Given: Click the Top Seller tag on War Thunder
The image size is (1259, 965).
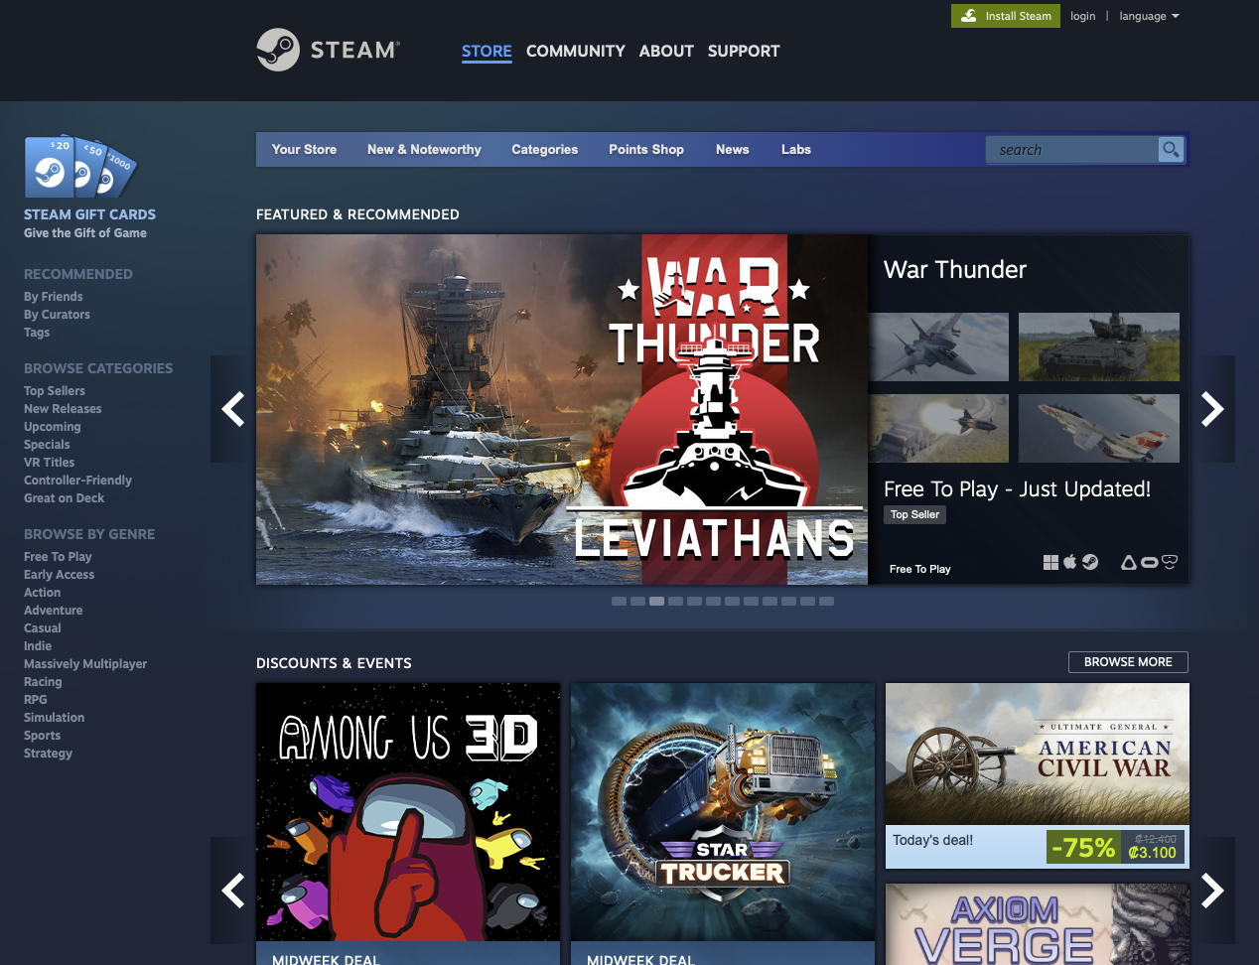Looking at the screenshot, I should point(914,514).
